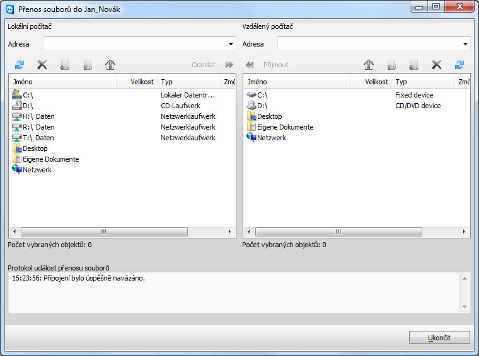Refresh the local computer file list
The image size is (479, 356).
[20, 65]
